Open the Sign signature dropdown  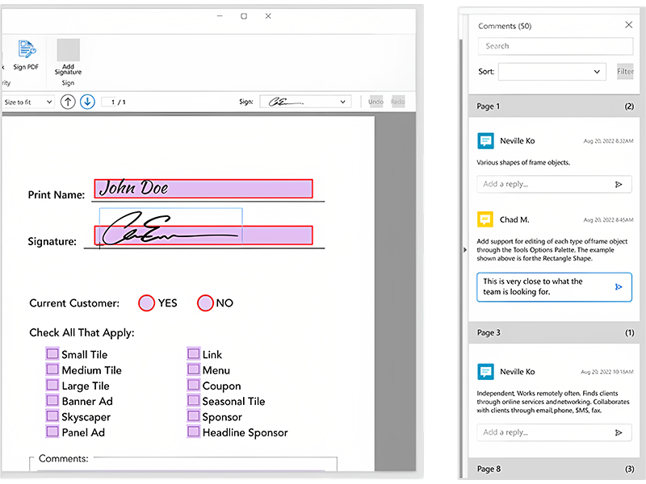(342, 102)
